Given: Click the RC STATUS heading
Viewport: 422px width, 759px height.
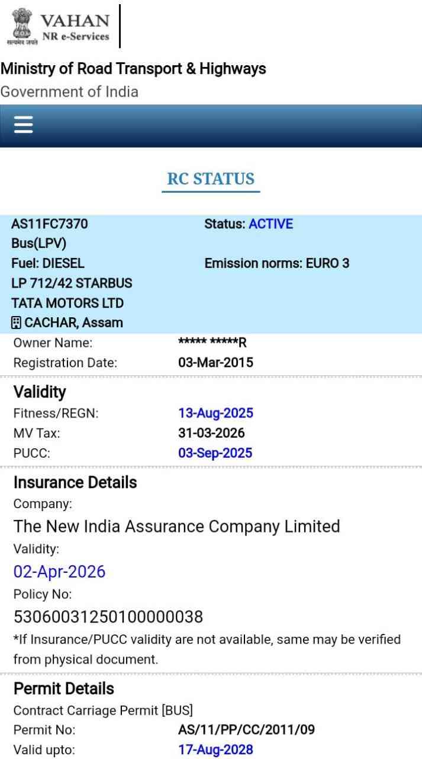Looking at the screenshot, I should tap(211, 179).
